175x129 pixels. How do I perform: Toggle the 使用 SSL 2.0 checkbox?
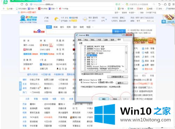point(85,55)
